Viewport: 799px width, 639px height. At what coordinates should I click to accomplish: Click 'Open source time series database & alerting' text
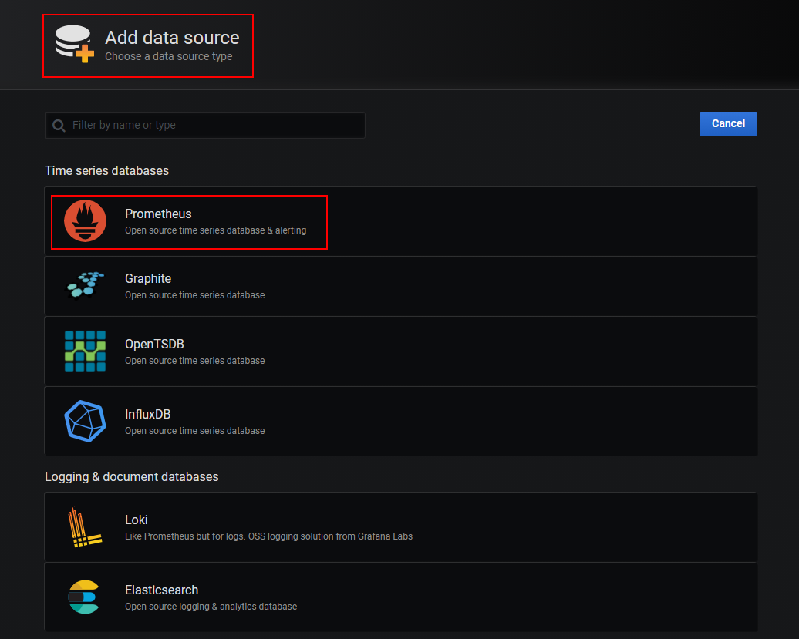coord(215,230)
